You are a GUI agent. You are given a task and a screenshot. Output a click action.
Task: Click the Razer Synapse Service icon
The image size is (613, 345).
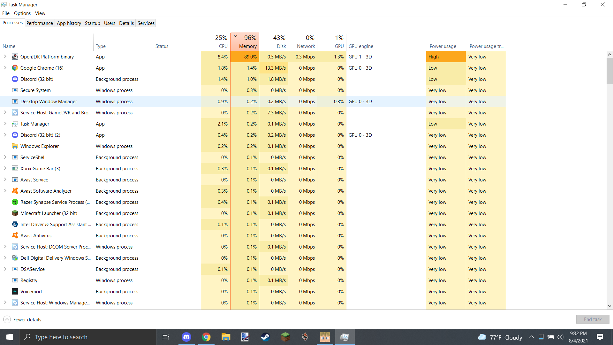click(15, 202)
